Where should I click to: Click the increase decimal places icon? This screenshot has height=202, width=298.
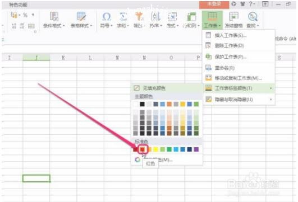14,26
